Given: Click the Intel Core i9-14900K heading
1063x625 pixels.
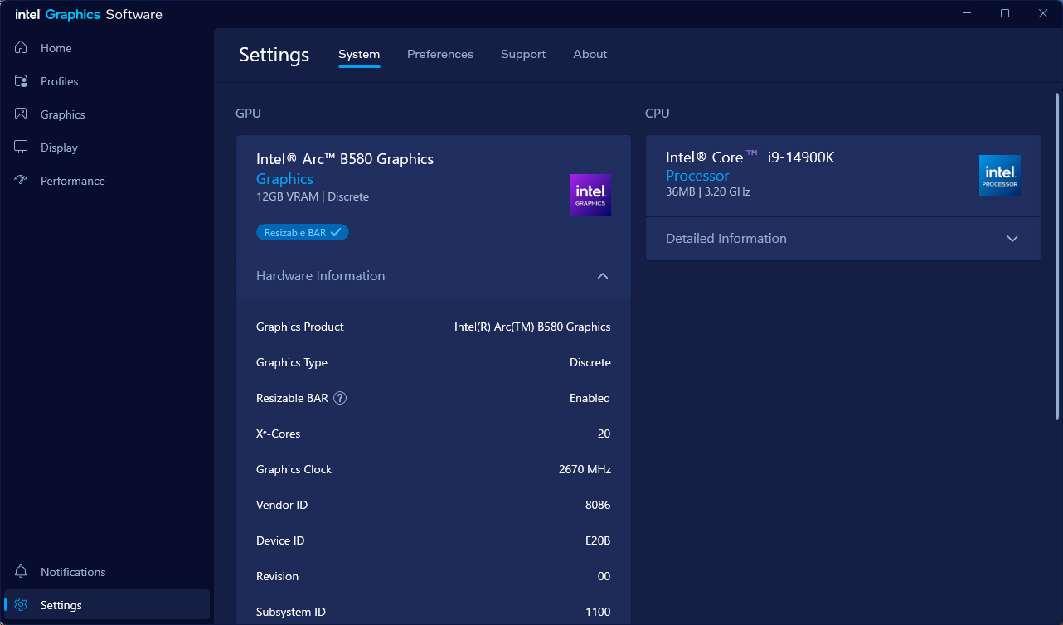Looking at the screenshot, I should point(750,157).
